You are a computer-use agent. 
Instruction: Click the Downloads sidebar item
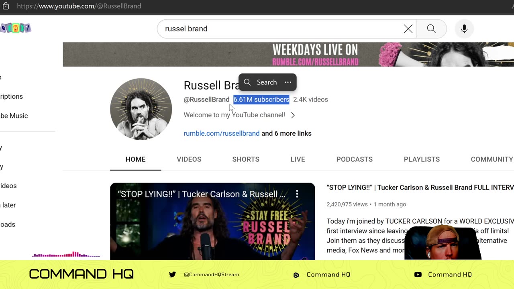[8, 224]
